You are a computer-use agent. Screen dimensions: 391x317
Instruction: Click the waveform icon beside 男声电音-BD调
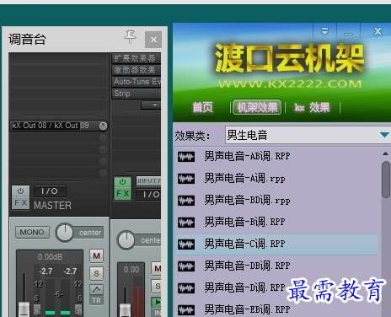tap(186, 201)
